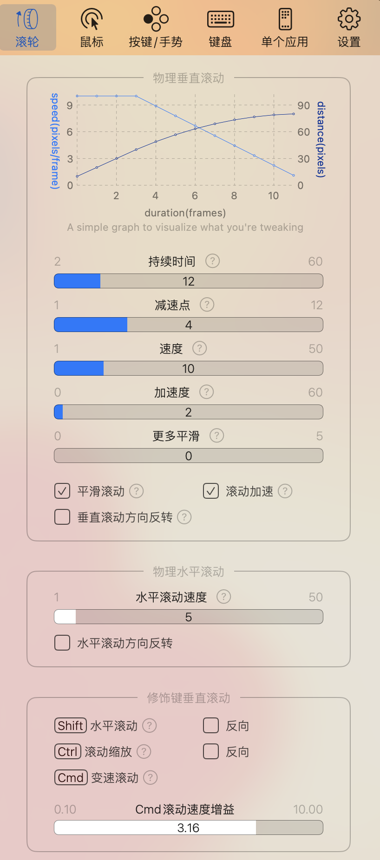Screen dimensions: 380x860
Task: Click the Cmd modifier key button
Action: pos(71,777)
